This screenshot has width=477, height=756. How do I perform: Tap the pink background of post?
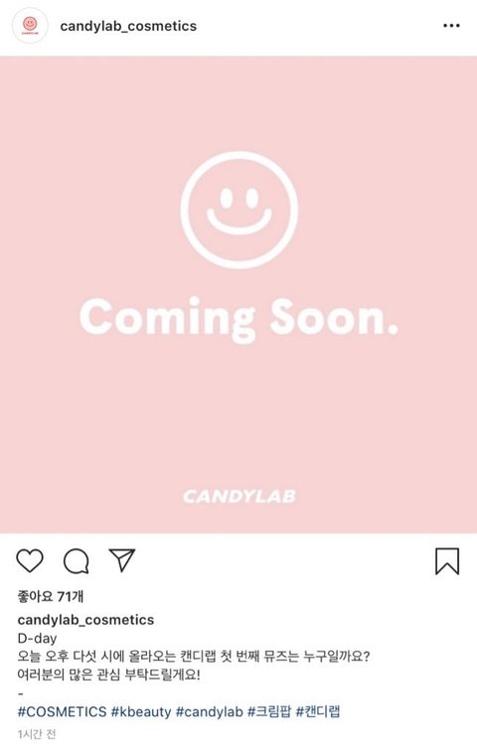pyautogui.click(x=238, y=410)
